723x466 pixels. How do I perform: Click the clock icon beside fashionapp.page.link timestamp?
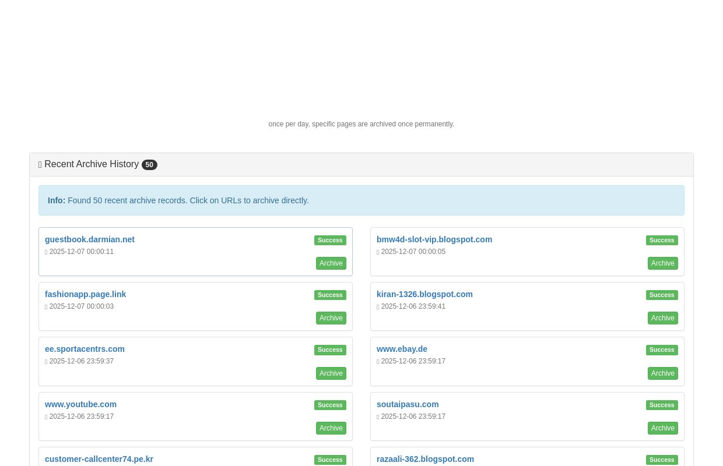(47, 306)
